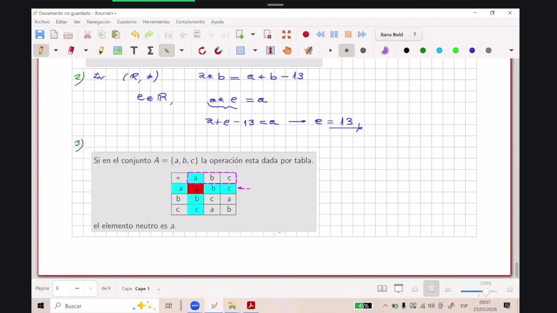Open the Sans Bold font selector
Screen dimensions: 557x313
[x=398, y=34]
